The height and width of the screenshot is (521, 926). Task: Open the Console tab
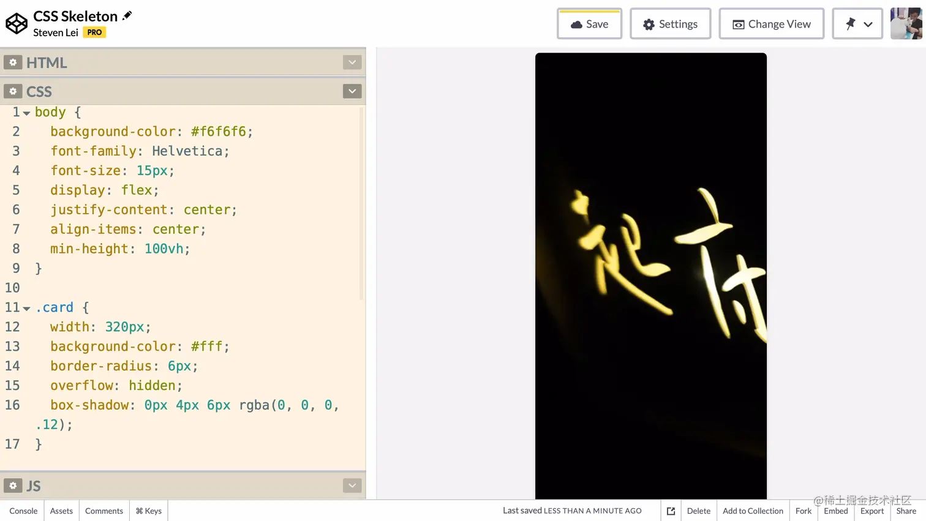click(x=23, y=510)
